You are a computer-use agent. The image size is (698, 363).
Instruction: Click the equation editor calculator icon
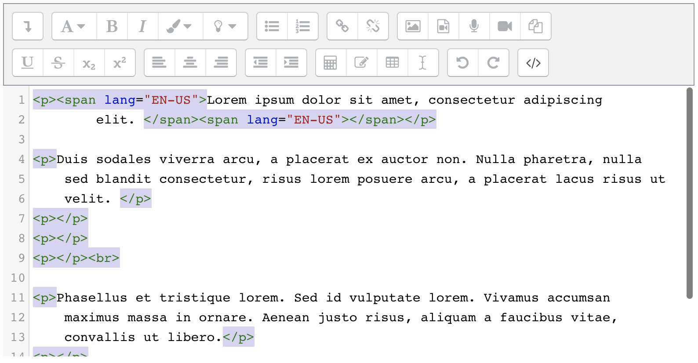coord(331,63)
